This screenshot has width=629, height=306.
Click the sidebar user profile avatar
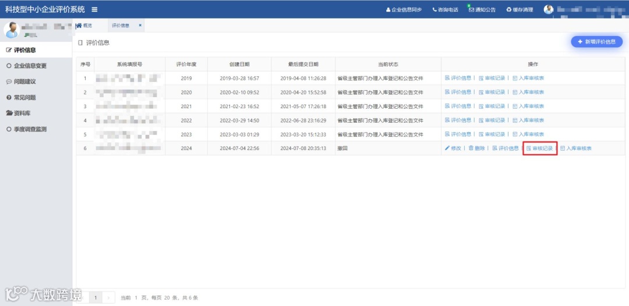(11, 30)
